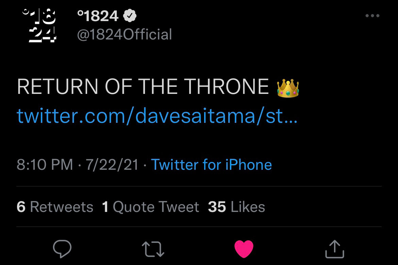Show the 1 Quote Tweet
Screen dimensions: 398x265
tap(150, 207)
